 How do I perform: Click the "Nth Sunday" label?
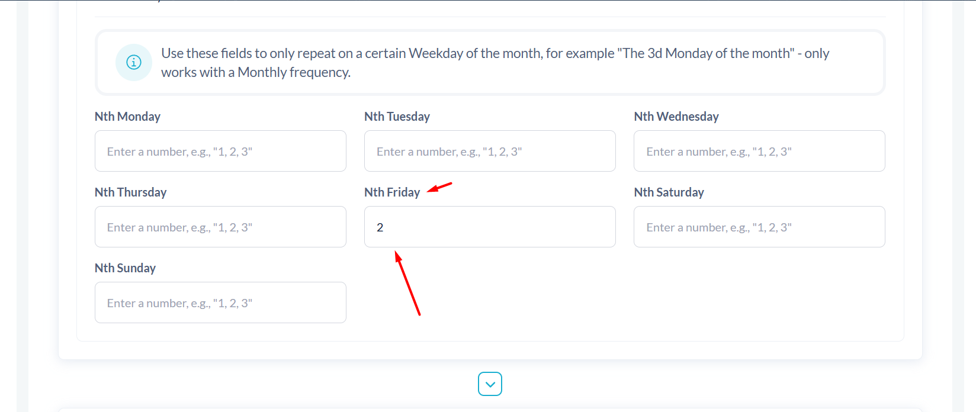tap(125, 268)
